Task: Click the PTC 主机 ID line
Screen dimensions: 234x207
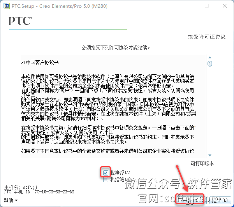Action: point(39,192)
